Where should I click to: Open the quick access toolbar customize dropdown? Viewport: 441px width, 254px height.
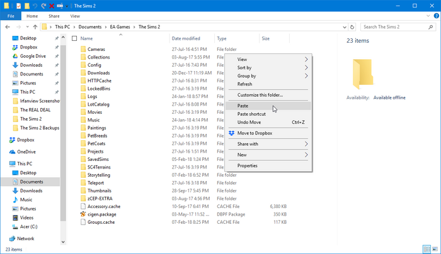pyautogui.click(x=67, y=6)
